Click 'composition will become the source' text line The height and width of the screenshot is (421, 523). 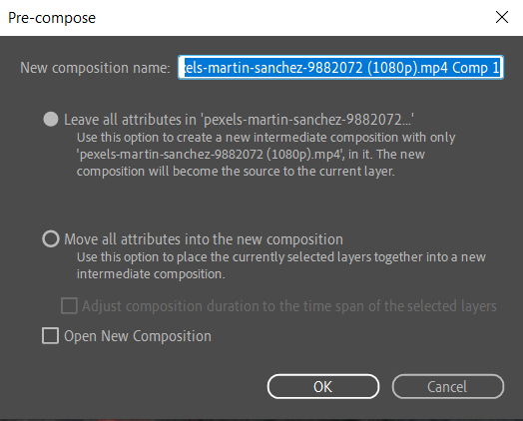pyautogui.click(x=236, y=171)
